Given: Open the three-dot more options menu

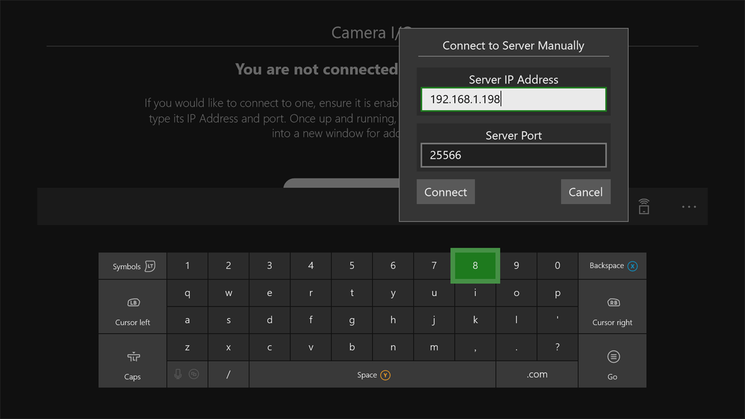Looking at the screenshot, I should click(689, 207).
